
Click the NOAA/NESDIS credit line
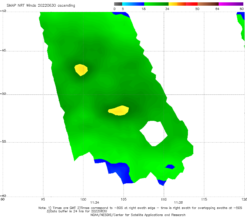tap(138, 215)
